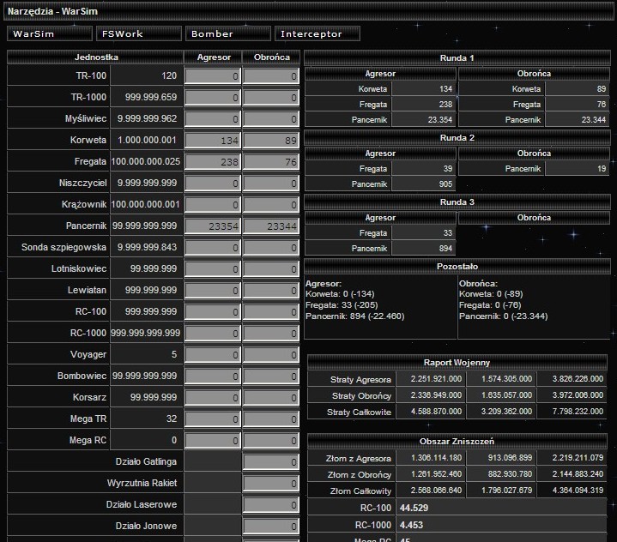The height and width of the screenshot is (542, 617).
Task: Select the Obrońca input for Fregata
Action: tap(270, 162)
